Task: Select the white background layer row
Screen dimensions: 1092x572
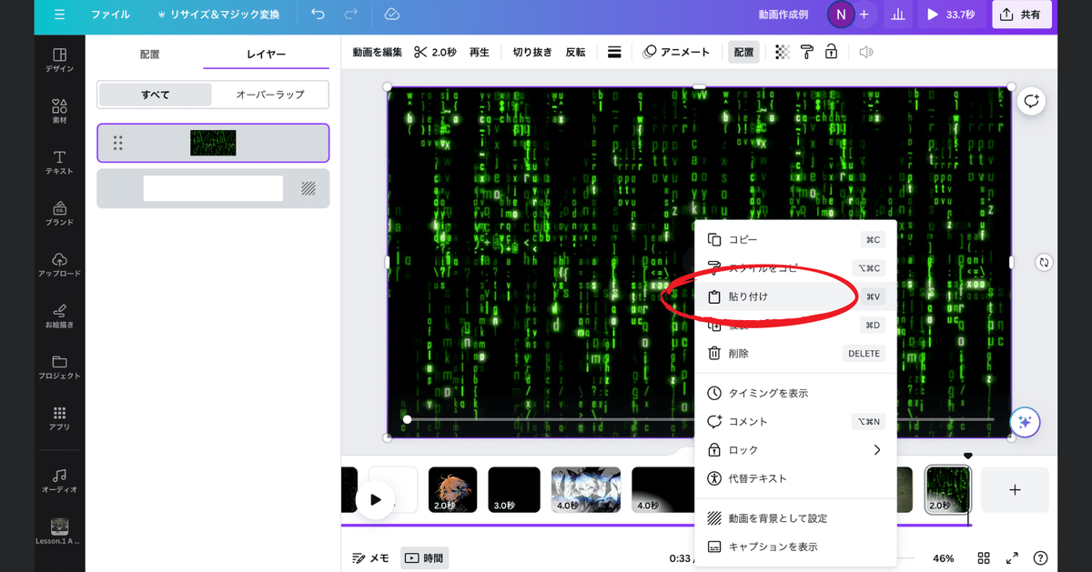Action: click(x=213, y=188)
